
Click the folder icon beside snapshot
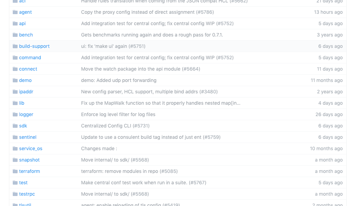14,160
